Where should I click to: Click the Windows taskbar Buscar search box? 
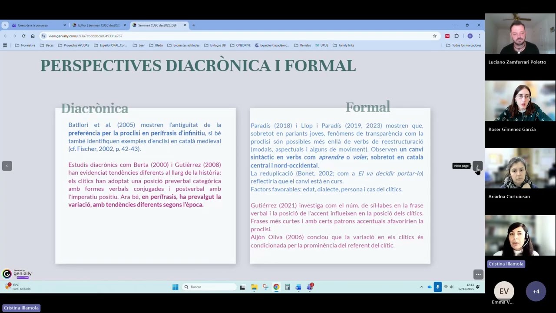208,287
